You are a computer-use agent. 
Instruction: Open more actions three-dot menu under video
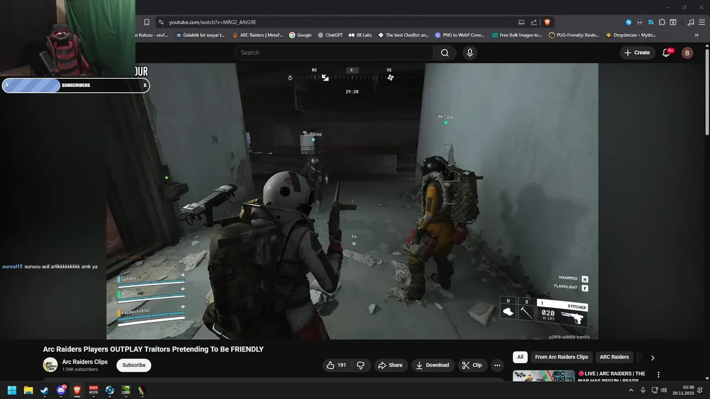pos(497,365)
